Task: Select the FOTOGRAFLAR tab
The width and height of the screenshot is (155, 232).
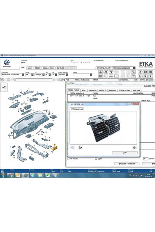Action: (77, 109)
